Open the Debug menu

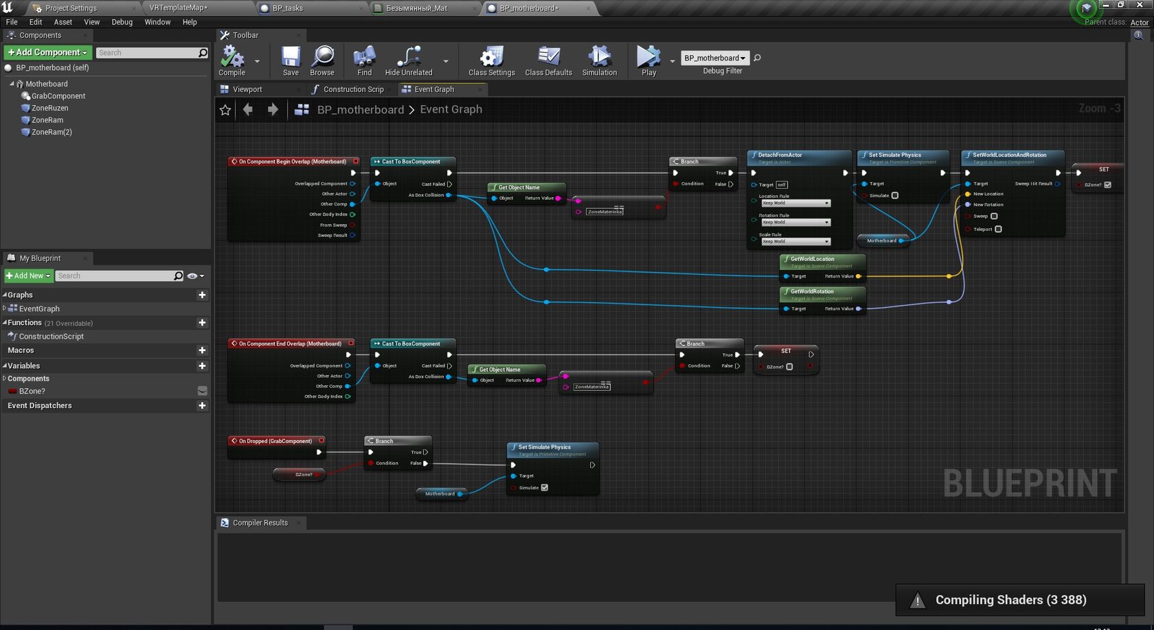coord(122,22)
